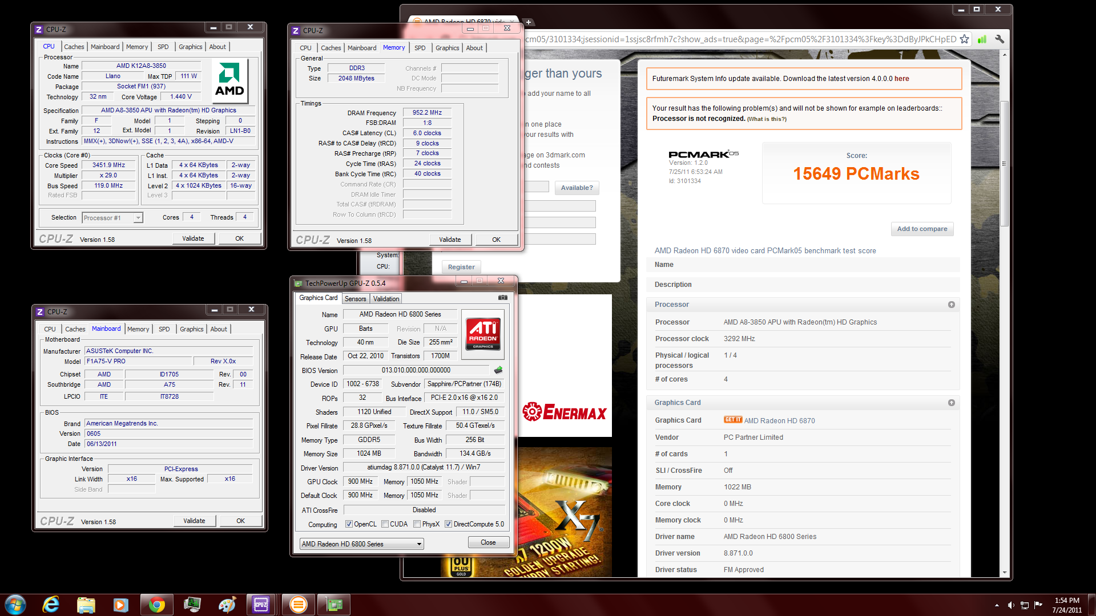Click 'F1A75-V PRO' model field in CPU-Z

click(138, 362)
